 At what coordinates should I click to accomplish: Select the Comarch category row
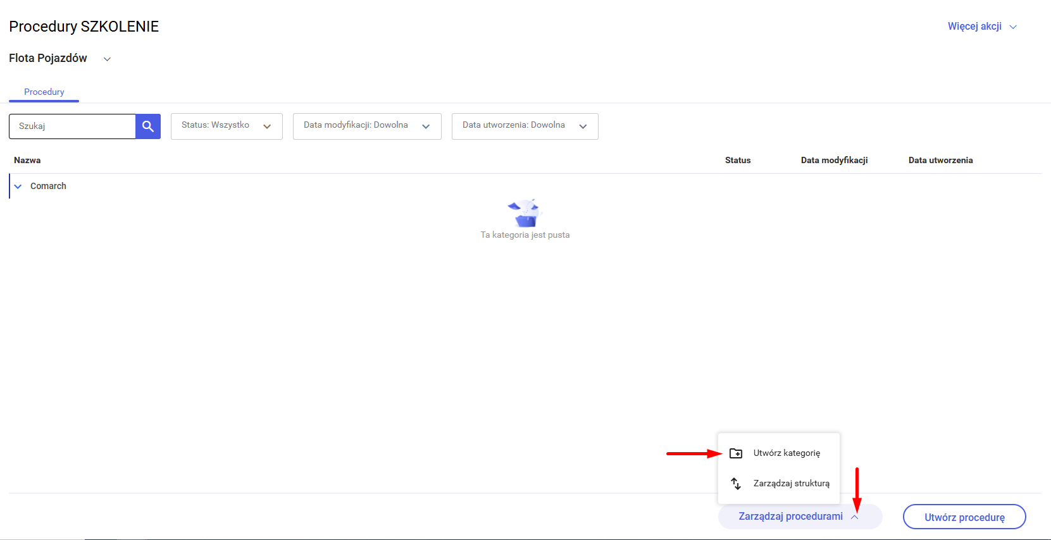[525, 186]
